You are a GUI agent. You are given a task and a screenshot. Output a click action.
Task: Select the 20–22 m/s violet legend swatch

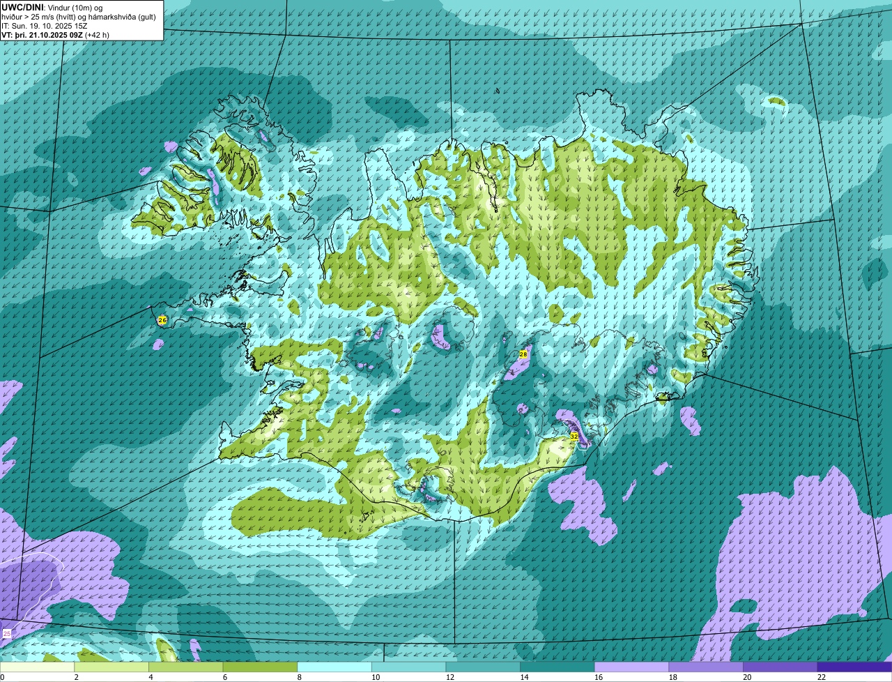point(780,667)
